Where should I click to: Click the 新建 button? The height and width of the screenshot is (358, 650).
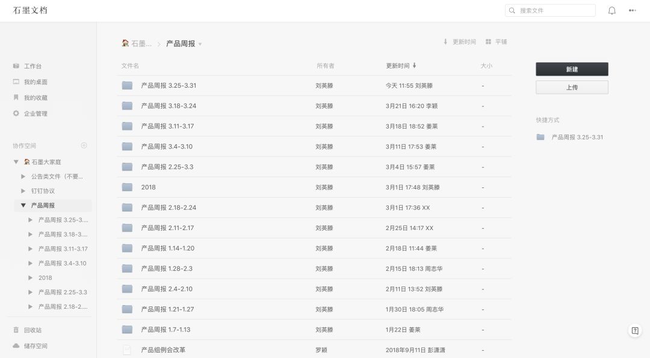pyautogui.click(x=572, y=69)
